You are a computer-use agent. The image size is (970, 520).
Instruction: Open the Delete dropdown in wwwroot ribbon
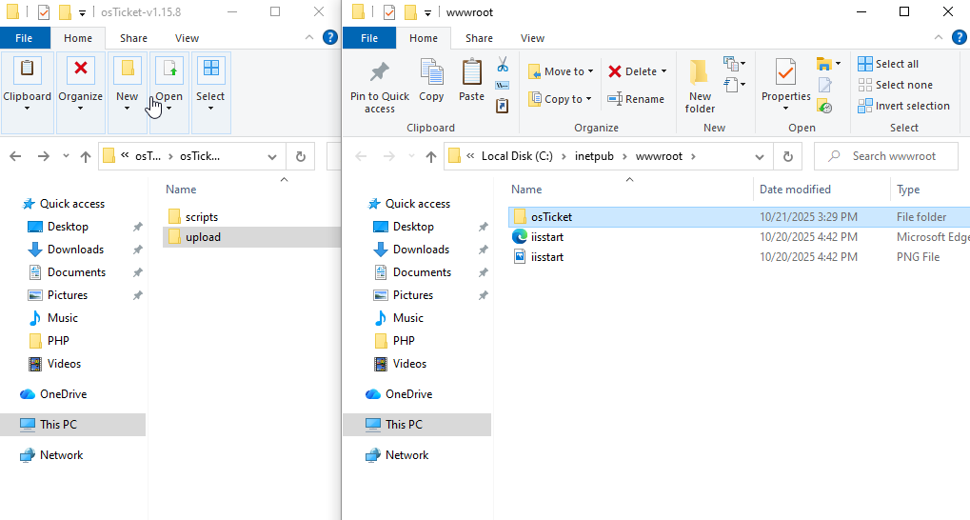tap(637, 71)
